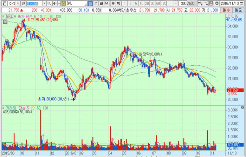Click the speaker sound icon
The image size is (246, 157).
(55, 4)
